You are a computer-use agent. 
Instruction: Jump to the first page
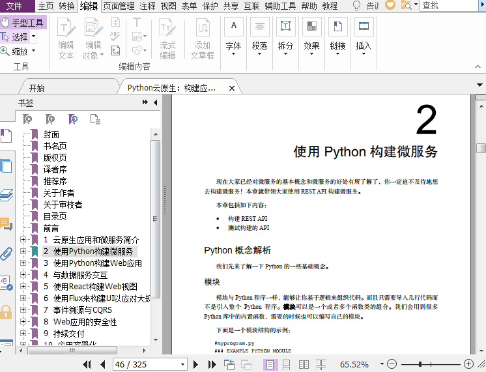[x=87, y=364]
